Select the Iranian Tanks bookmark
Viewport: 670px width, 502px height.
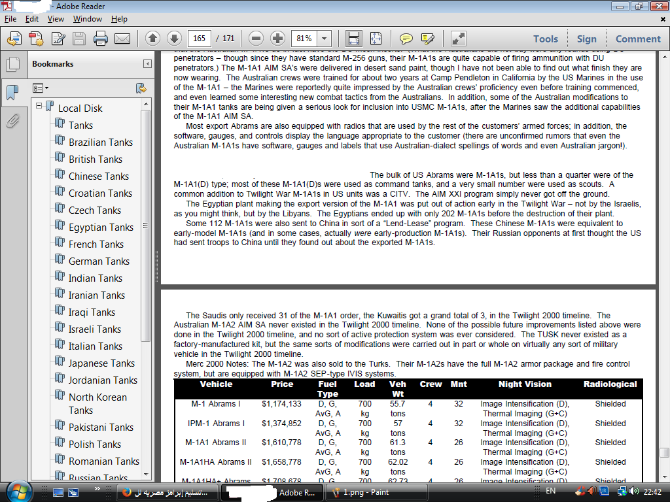tap(97, 295)
